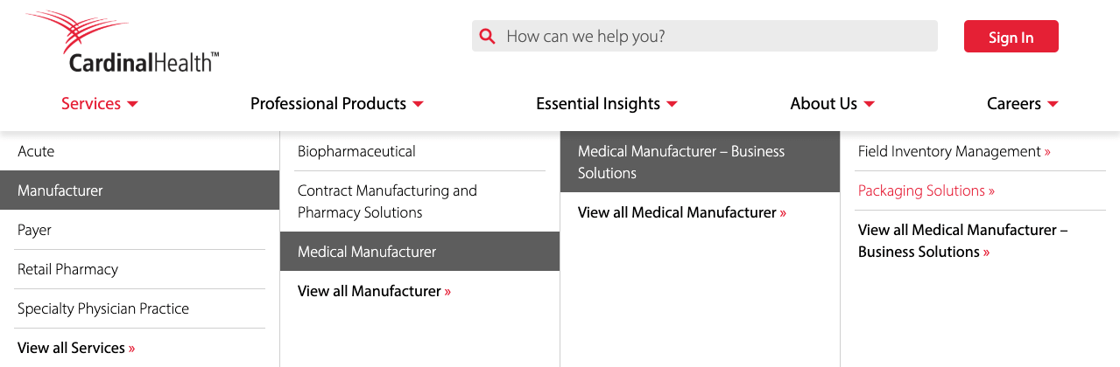Select the Retail Pharmacy item
This screenshot has height=367, width=1120.
pos(139,269)
